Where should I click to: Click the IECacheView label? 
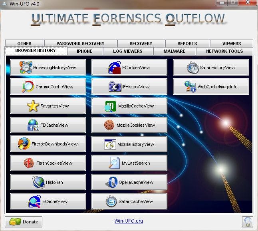click(54, 201)
